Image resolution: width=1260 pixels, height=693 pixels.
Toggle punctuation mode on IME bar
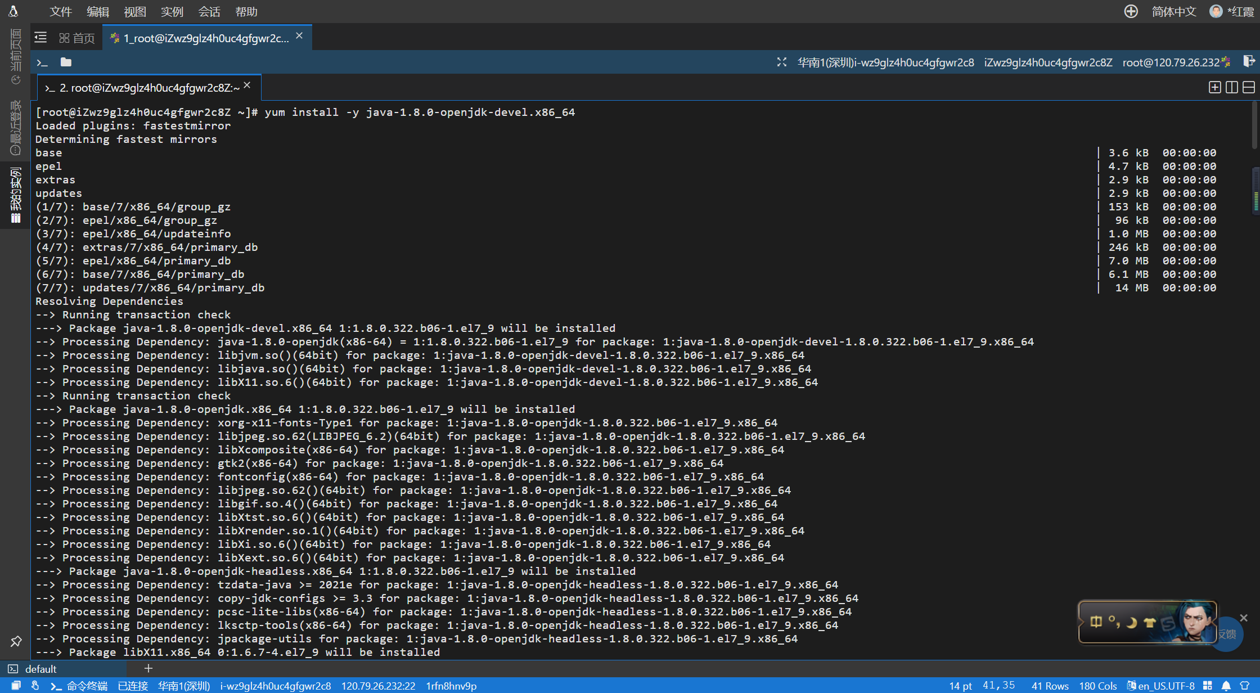(1114, 622)
